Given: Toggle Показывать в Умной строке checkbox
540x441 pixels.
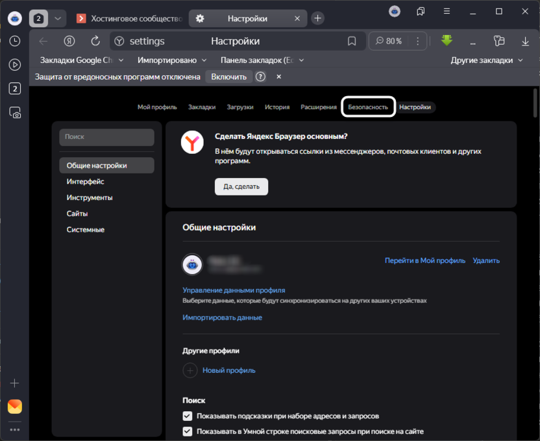Looking at the screenshot, I should click(188, 431).
